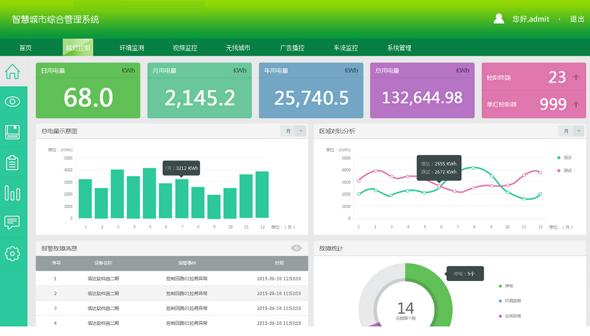Toggle the 灯具故障 legend item

pos(510,301)
